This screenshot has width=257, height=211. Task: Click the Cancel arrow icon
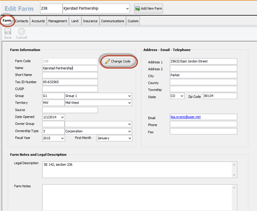click(x=21, y=31)
